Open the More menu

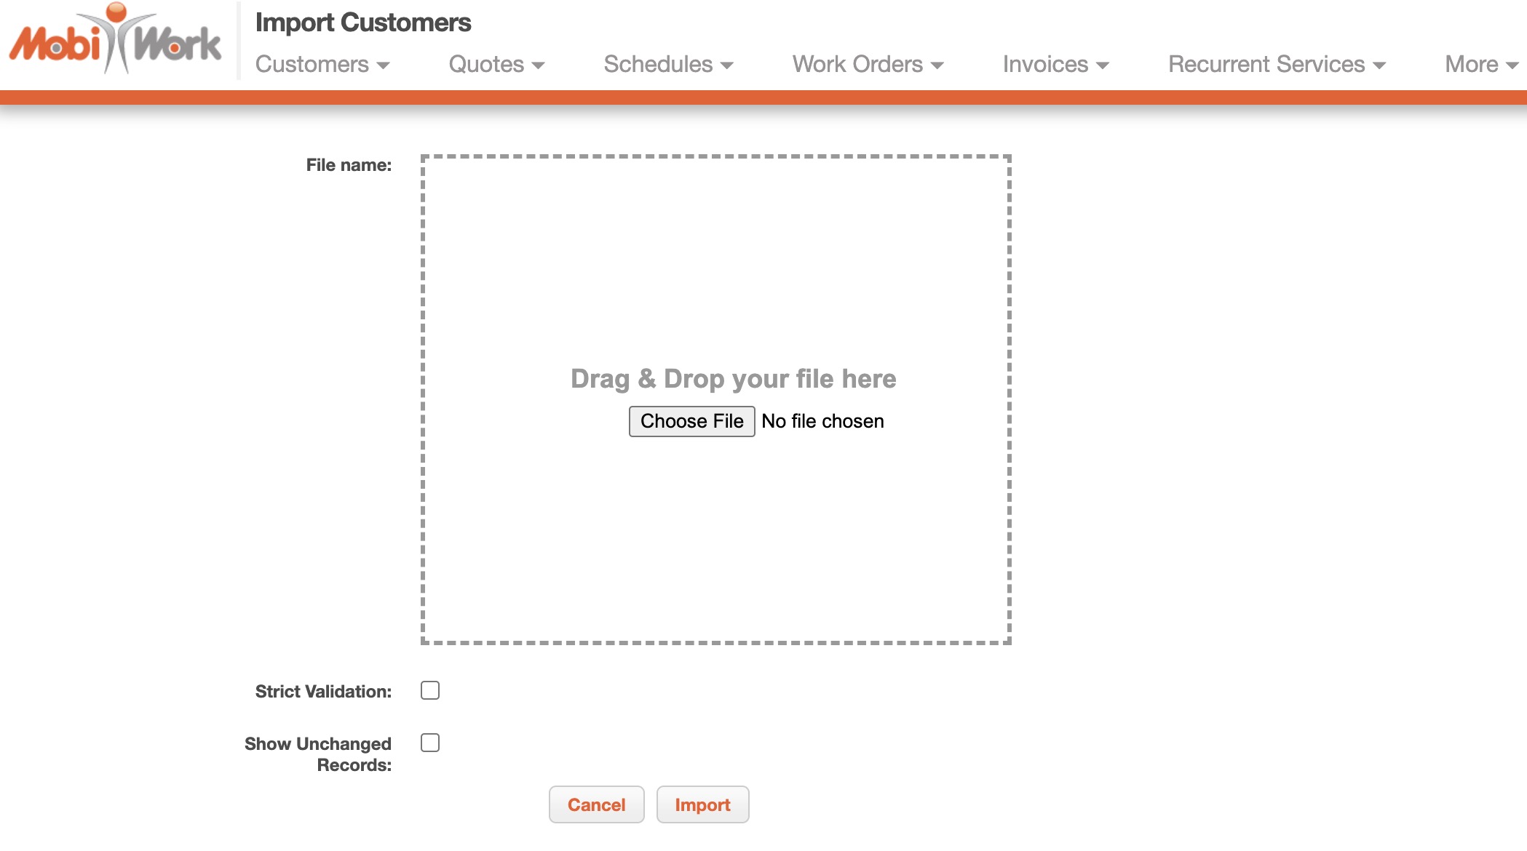1480,64
